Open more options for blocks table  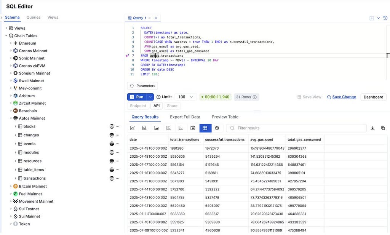[x=118, y=126]
